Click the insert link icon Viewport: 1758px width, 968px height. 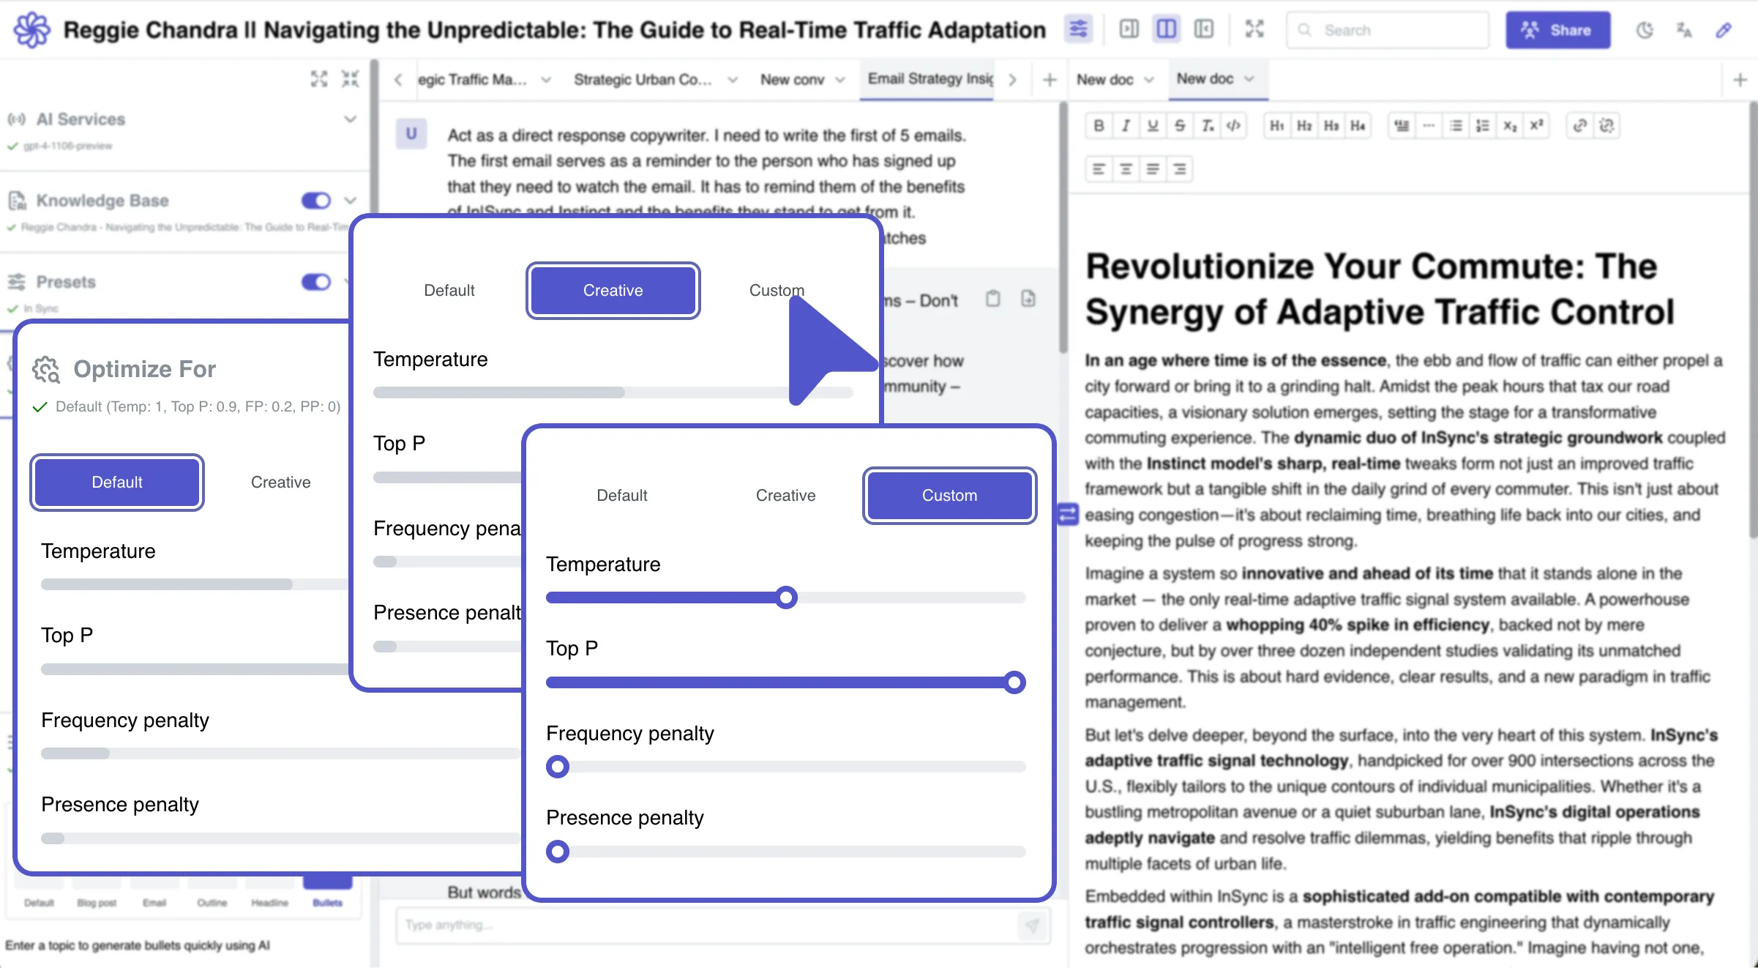point(1579,126)
